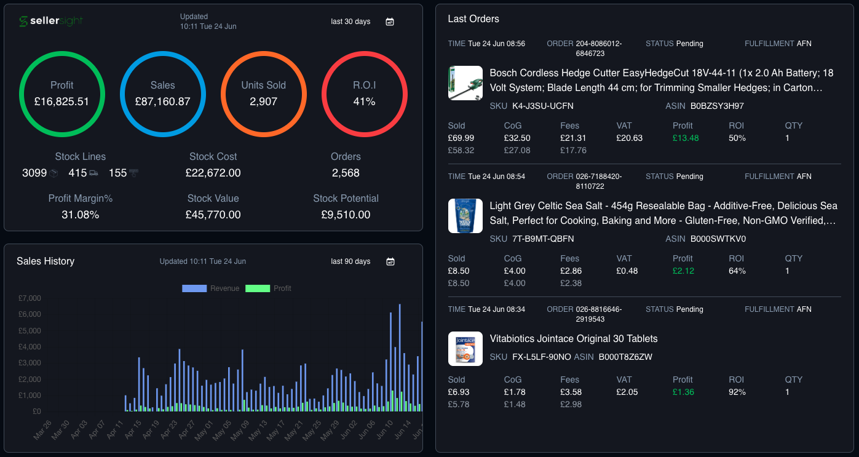Click the Updated 10:11 Tue 24 Jun header text
859x457 pixels.
tap(208, 22)
